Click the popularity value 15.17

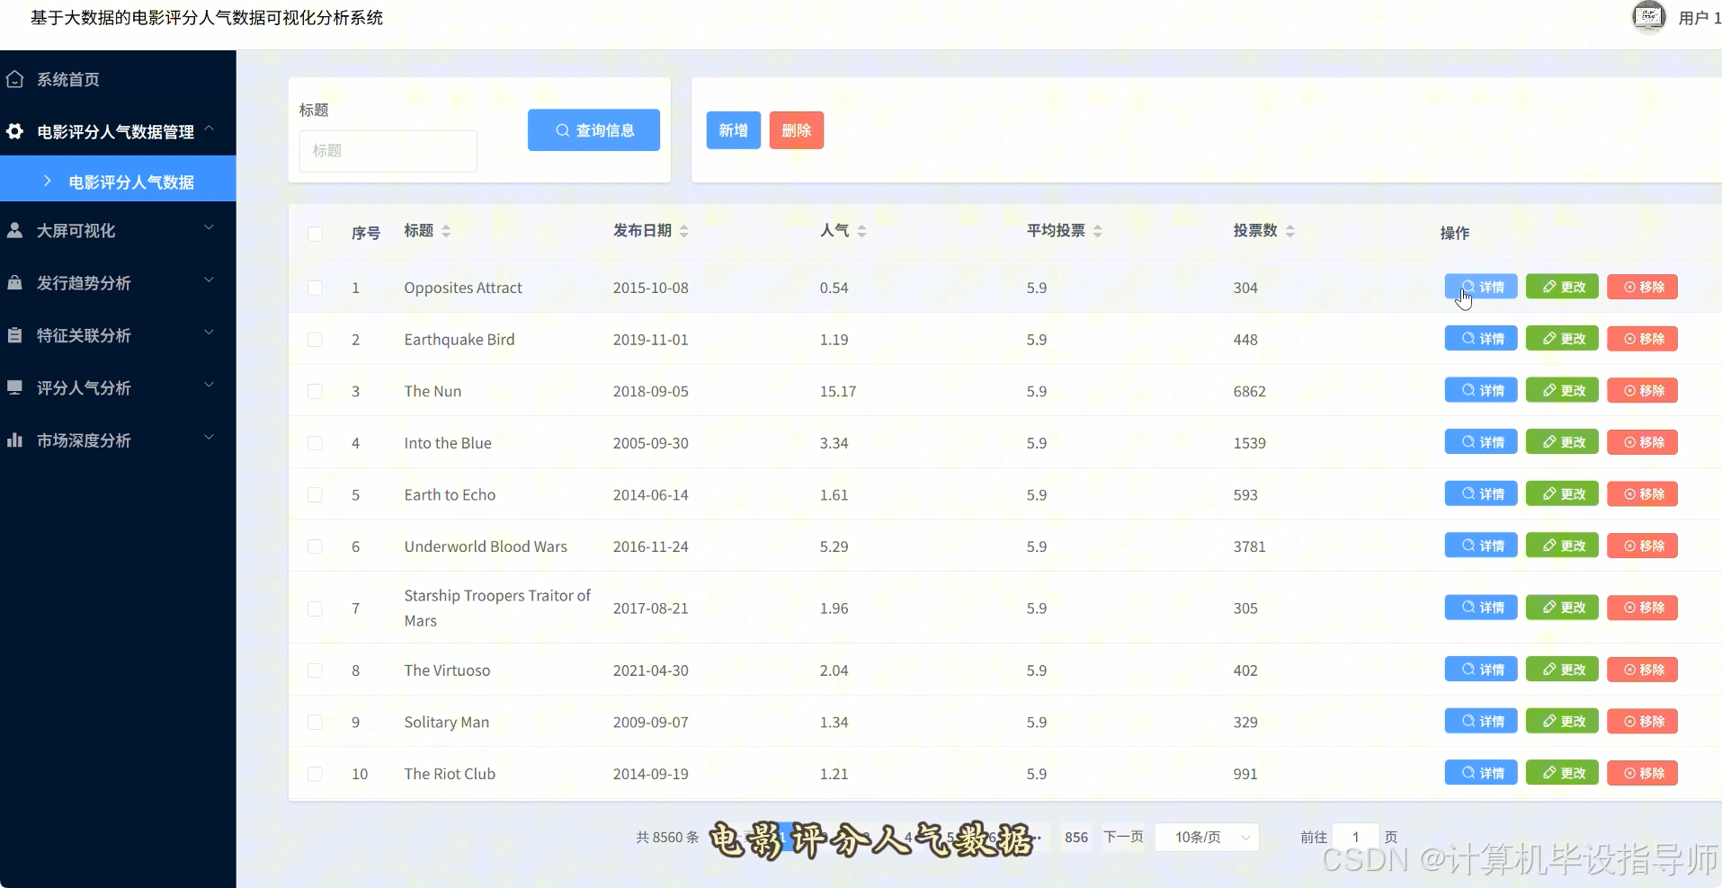click(x=838, y=392)
